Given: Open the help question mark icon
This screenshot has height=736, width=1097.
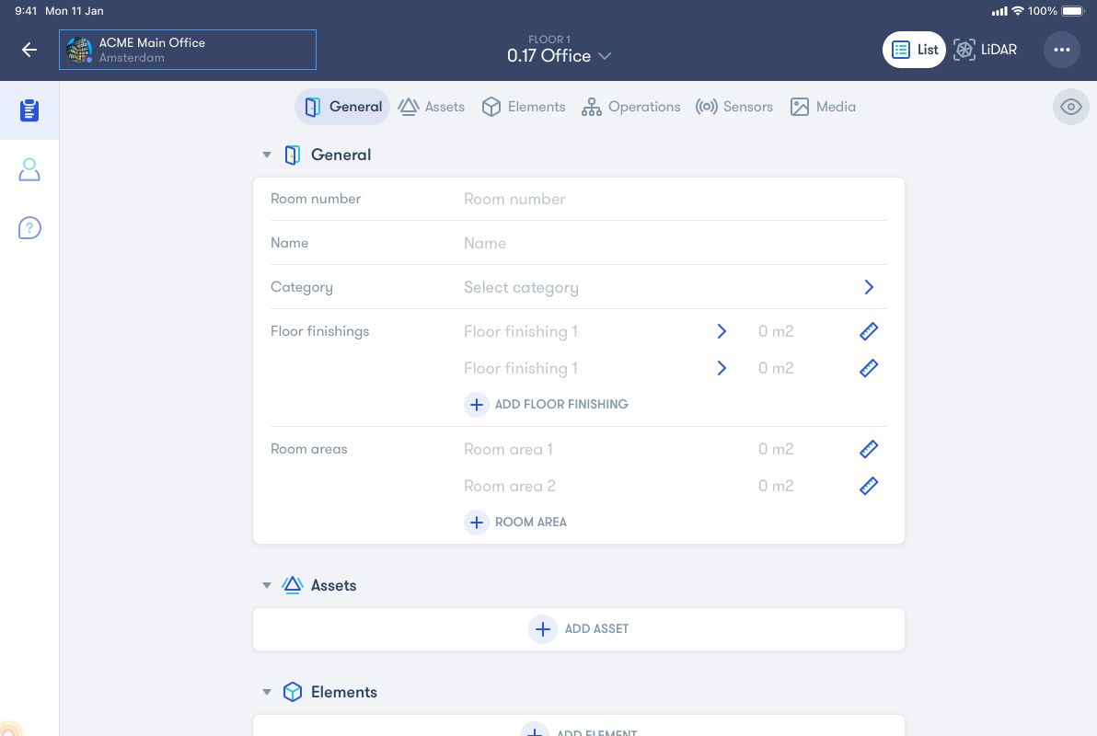Looking at the screenshot, I should [29, 227].
